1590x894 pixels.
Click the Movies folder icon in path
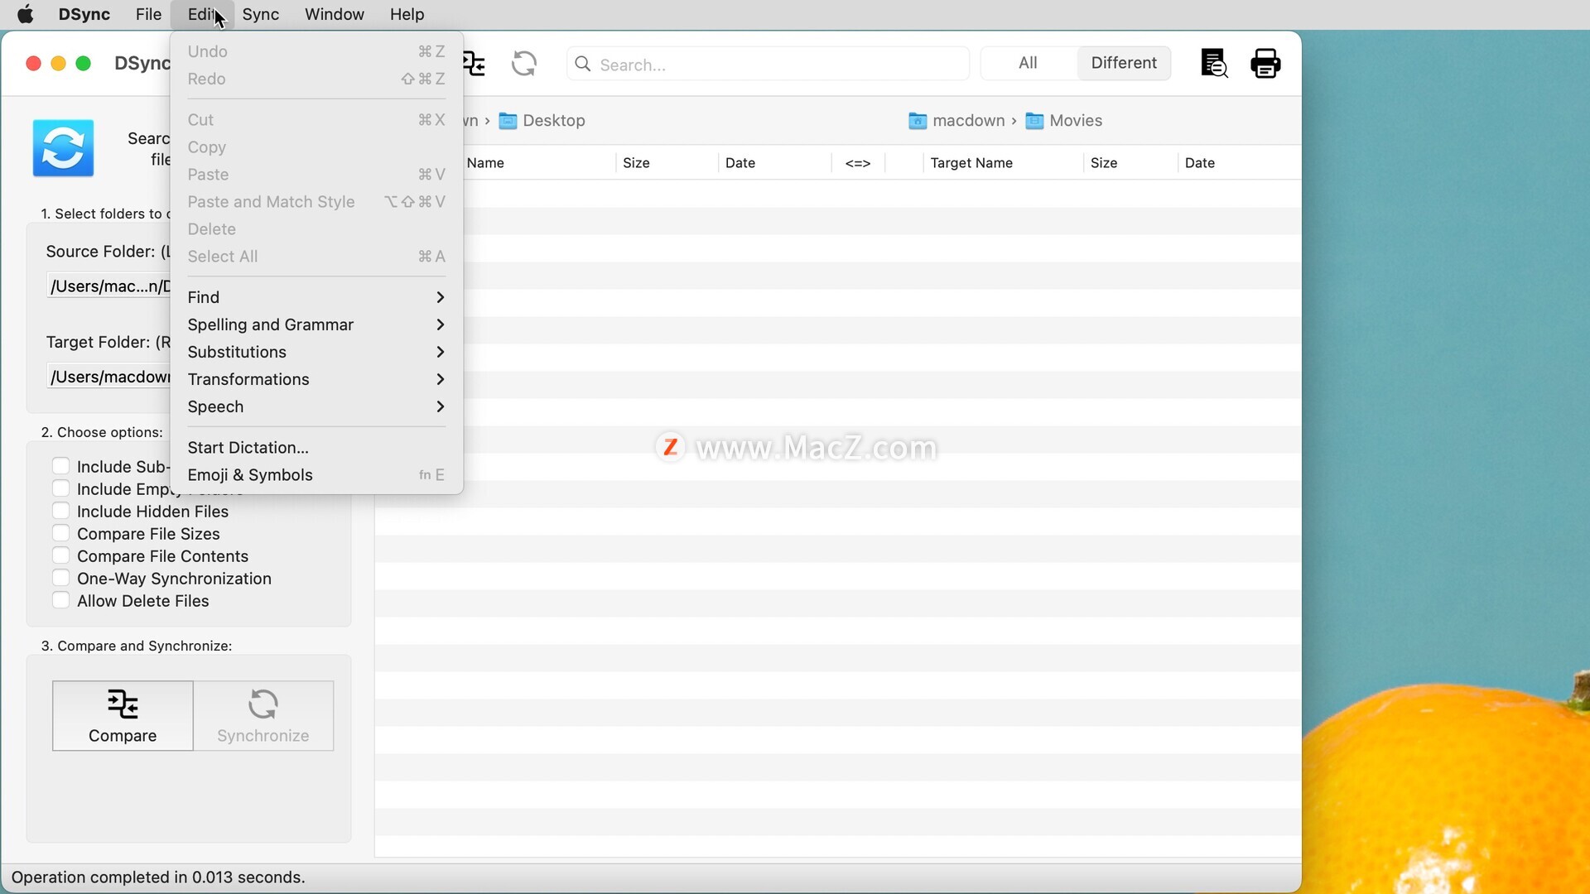[x=1034, y=121]
